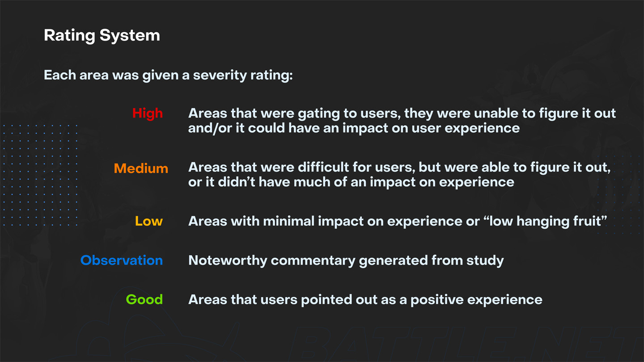The width and height of the screenshot is (644, 362).
Task: Click the description of gating areas for High
Action: click(x=402, y=114)
